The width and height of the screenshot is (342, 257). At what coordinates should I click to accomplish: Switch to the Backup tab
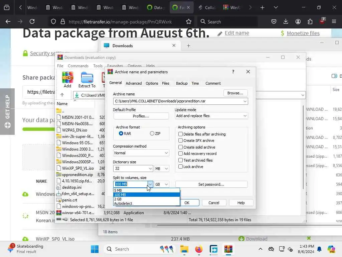tap(182, 83)
